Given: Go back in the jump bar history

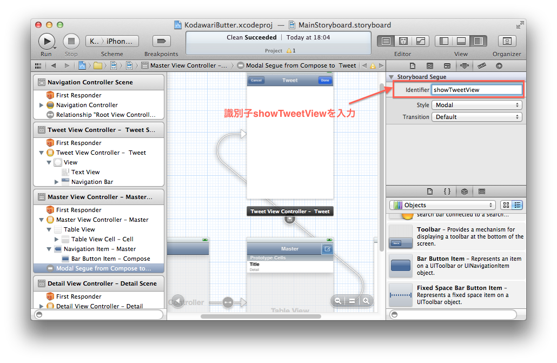Looking at the screenshot, I should (54, 65).
